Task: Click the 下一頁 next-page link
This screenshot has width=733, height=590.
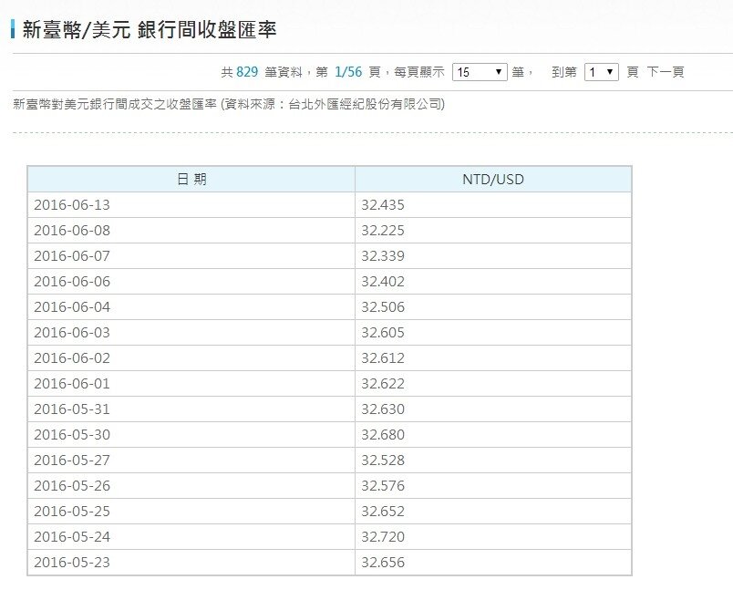Action: point(666,71)
